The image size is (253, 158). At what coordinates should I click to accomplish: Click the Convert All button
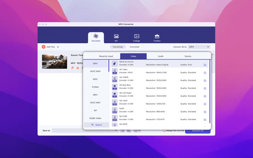198,131
